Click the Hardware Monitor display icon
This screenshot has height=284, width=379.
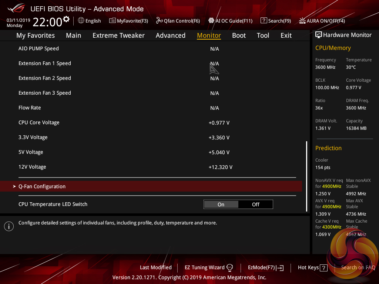319,35
